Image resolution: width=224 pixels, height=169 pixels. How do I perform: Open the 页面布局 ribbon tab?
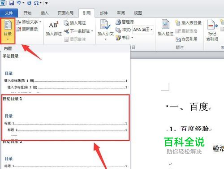coord(65,13)
